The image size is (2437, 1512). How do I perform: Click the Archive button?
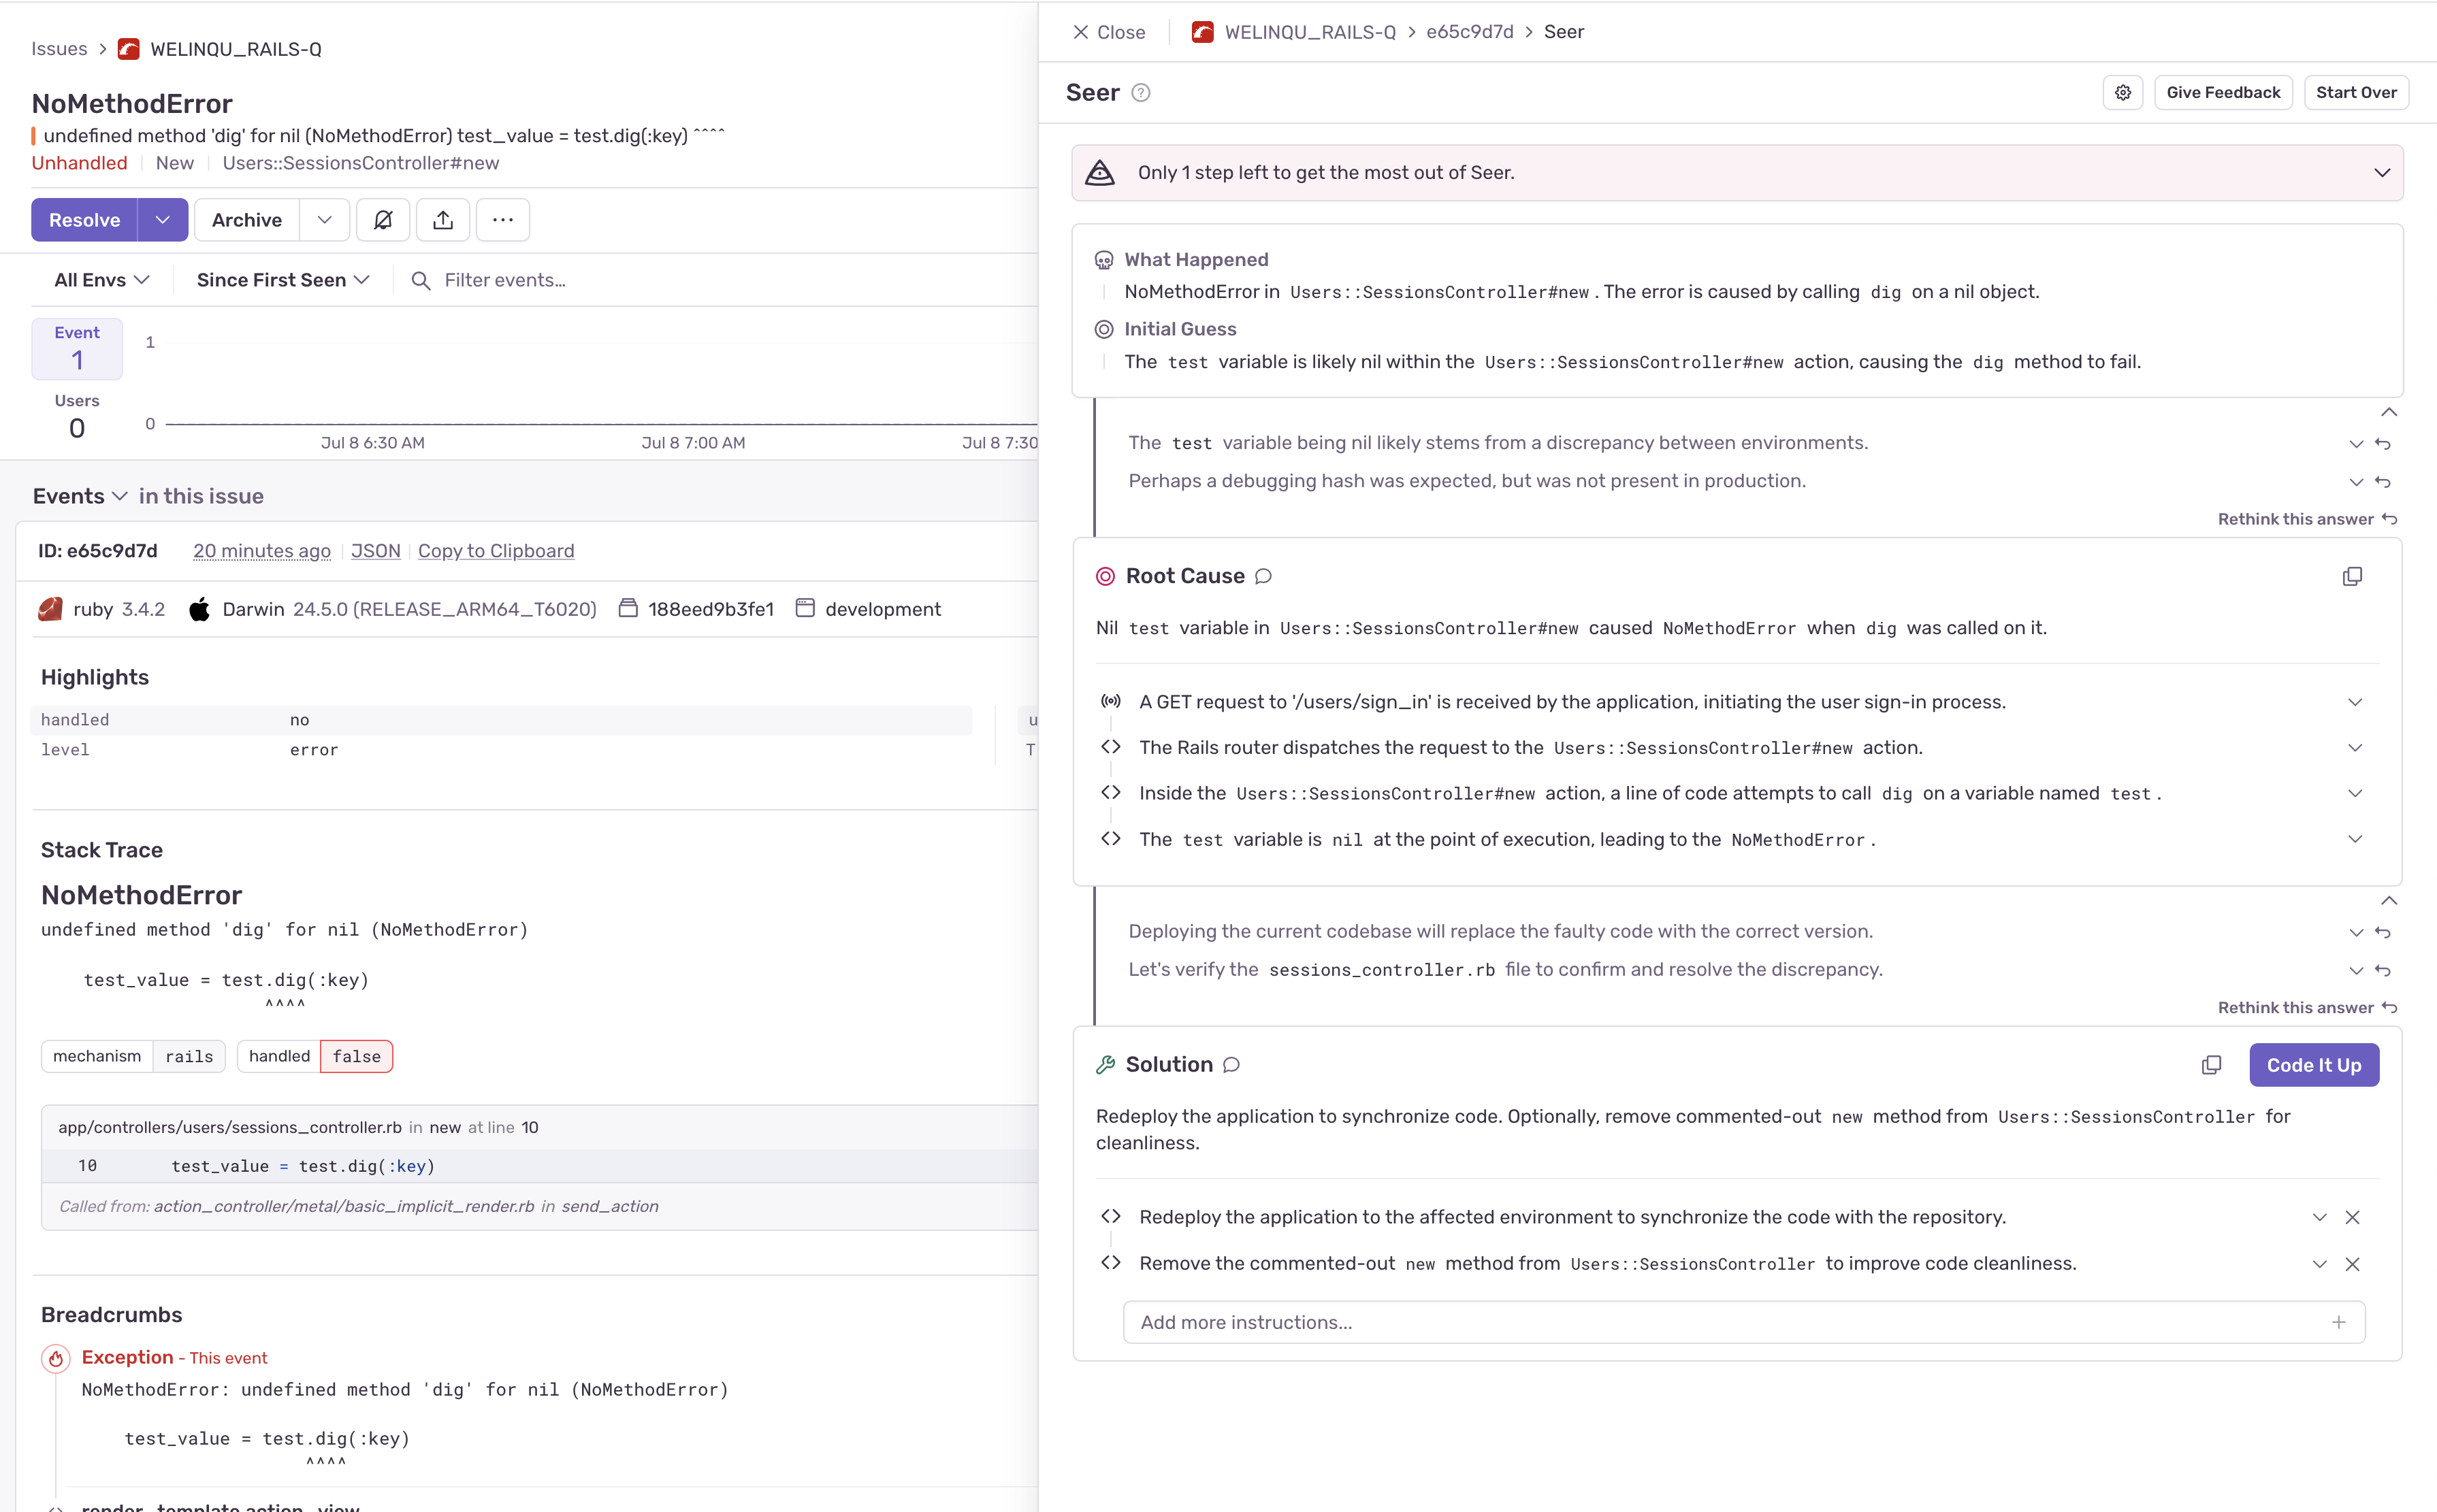(246, 220)
